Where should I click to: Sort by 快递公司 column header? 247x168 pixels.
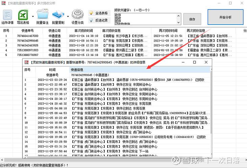54,31
